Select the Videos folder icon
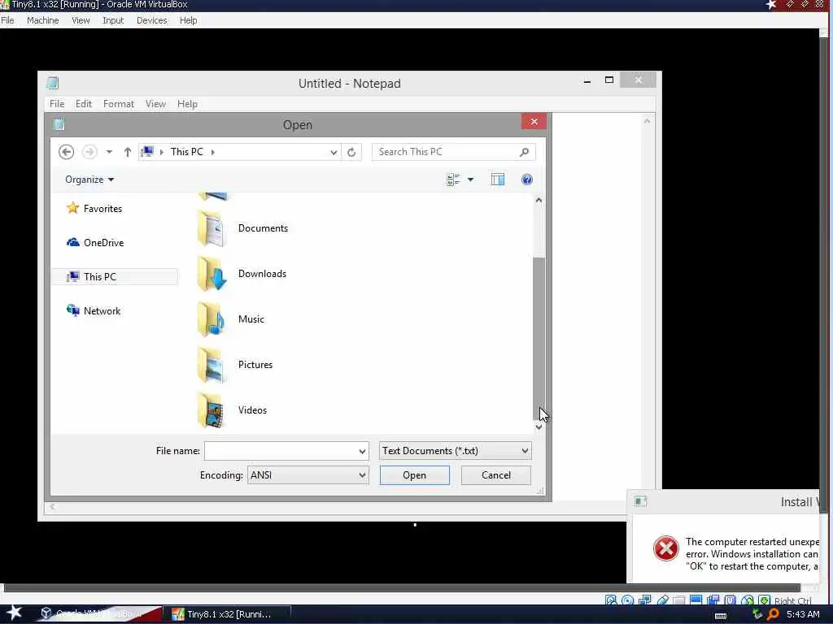This screenshot has height=624, width=833. 212,410
